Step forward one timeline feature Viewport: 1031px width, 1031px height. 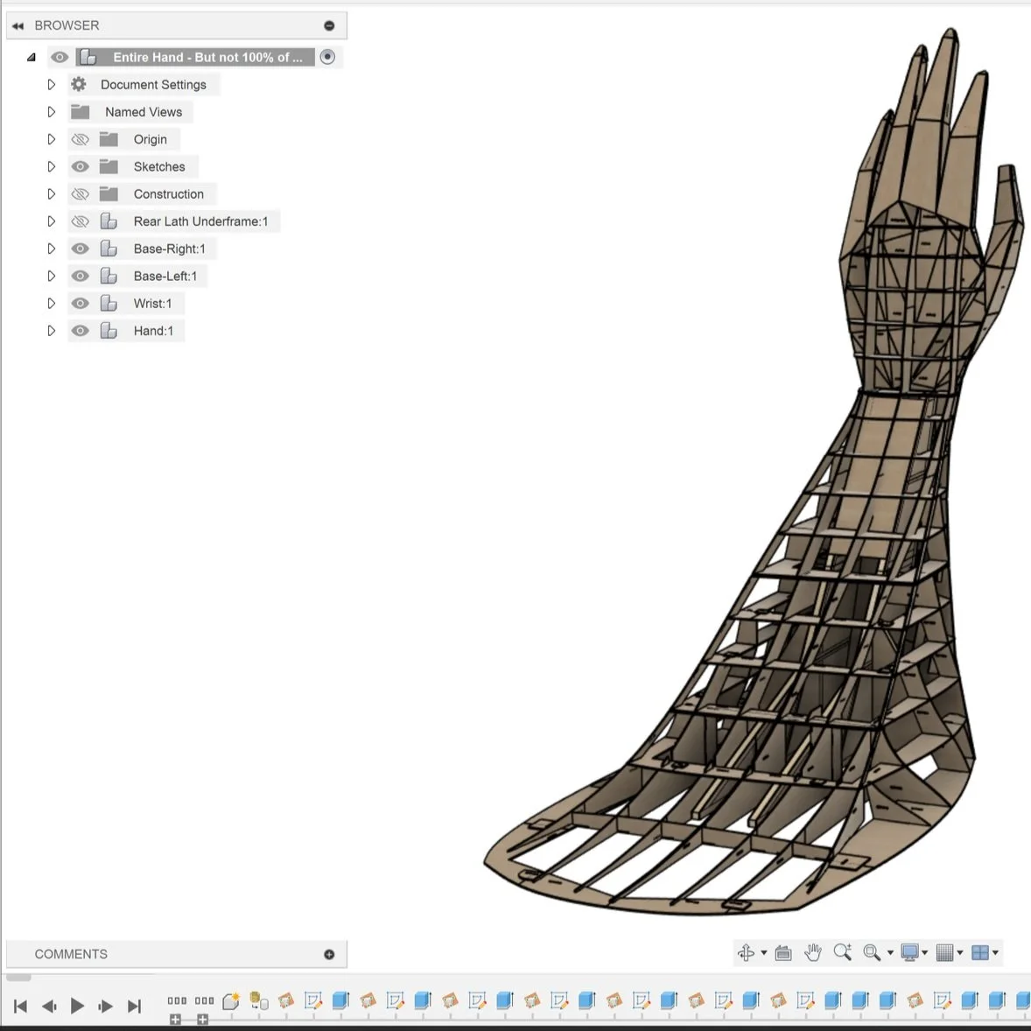[105, 1006]
